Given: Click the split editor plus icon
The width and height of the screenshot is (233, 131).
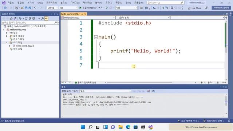Looking at the screenshot, I should (226, 18).
